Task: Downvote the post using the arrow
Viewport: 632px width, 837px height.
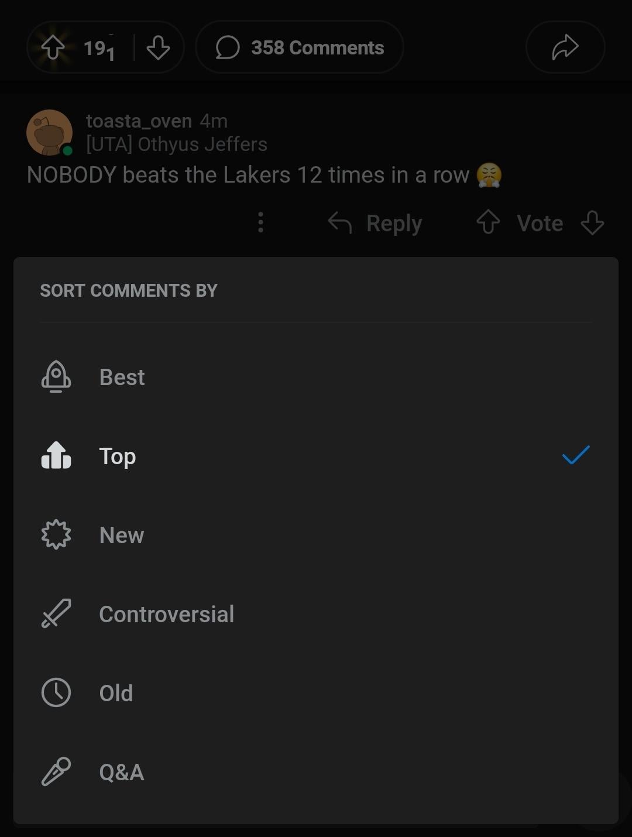Action: tap(158, 47)
